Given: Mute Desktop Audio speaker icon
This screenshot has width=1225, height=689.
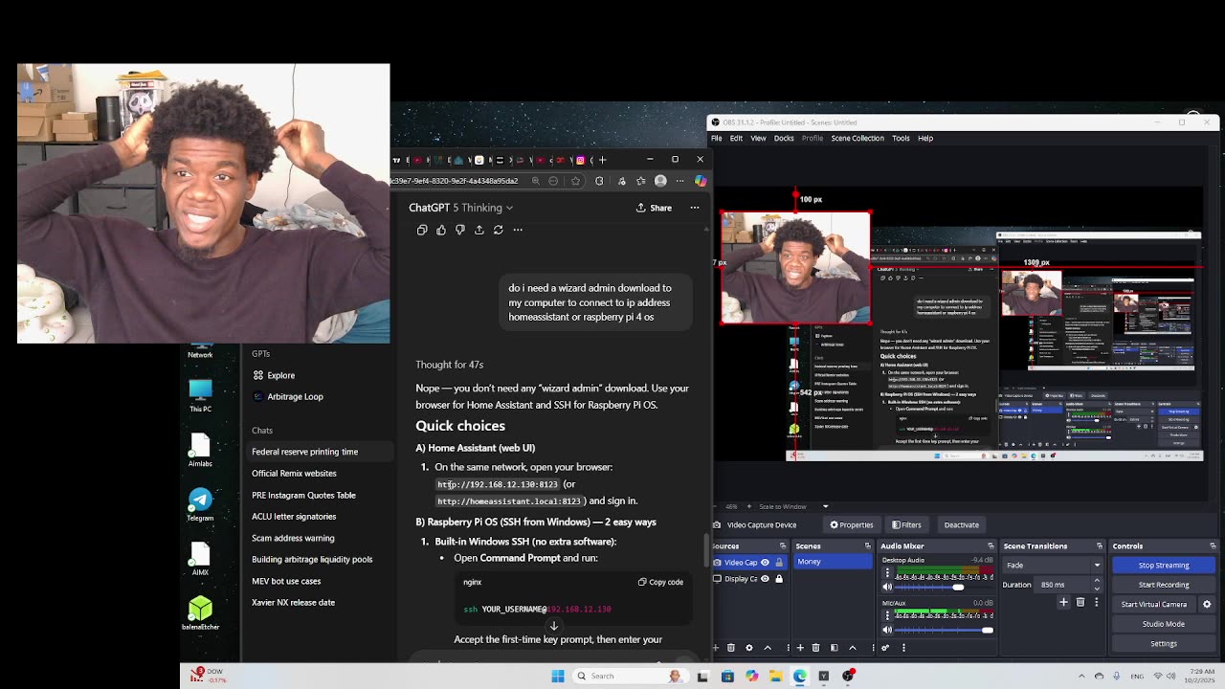Looking at the screenshot, I should (887, 587).
